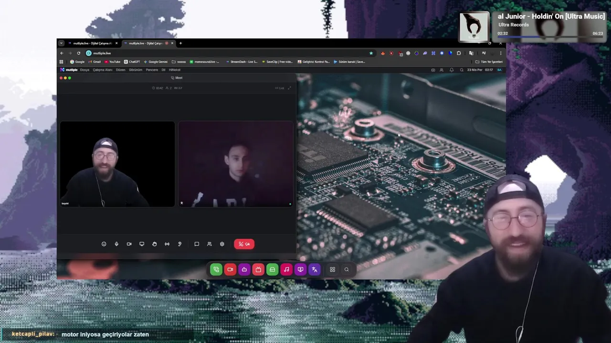Viewport: 611px width, 343px height.
Task: Open the purple robot dock app
Action: 244,270
